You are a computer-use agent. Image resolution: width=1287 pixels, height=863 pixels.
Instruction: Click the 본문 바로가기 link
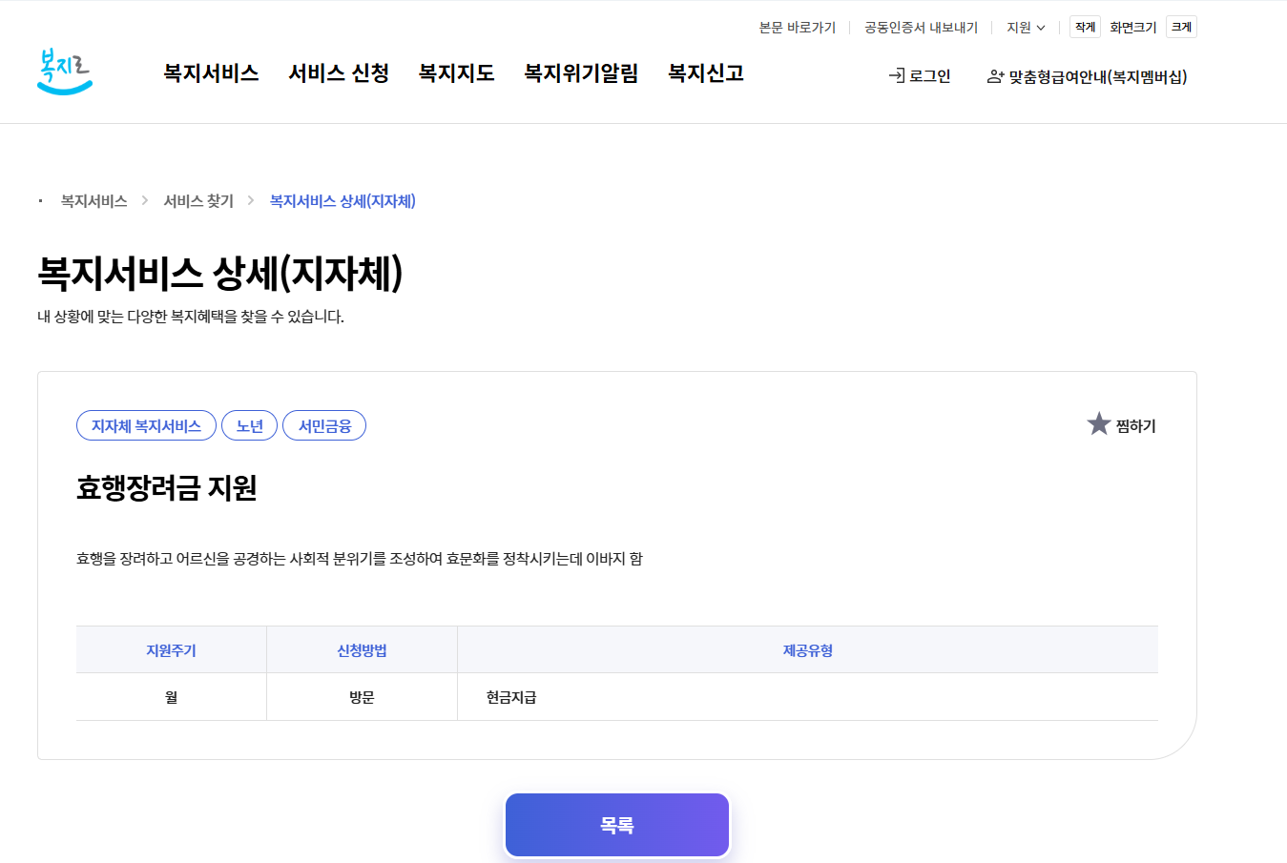pyautogui.click(x=798, y=28)
